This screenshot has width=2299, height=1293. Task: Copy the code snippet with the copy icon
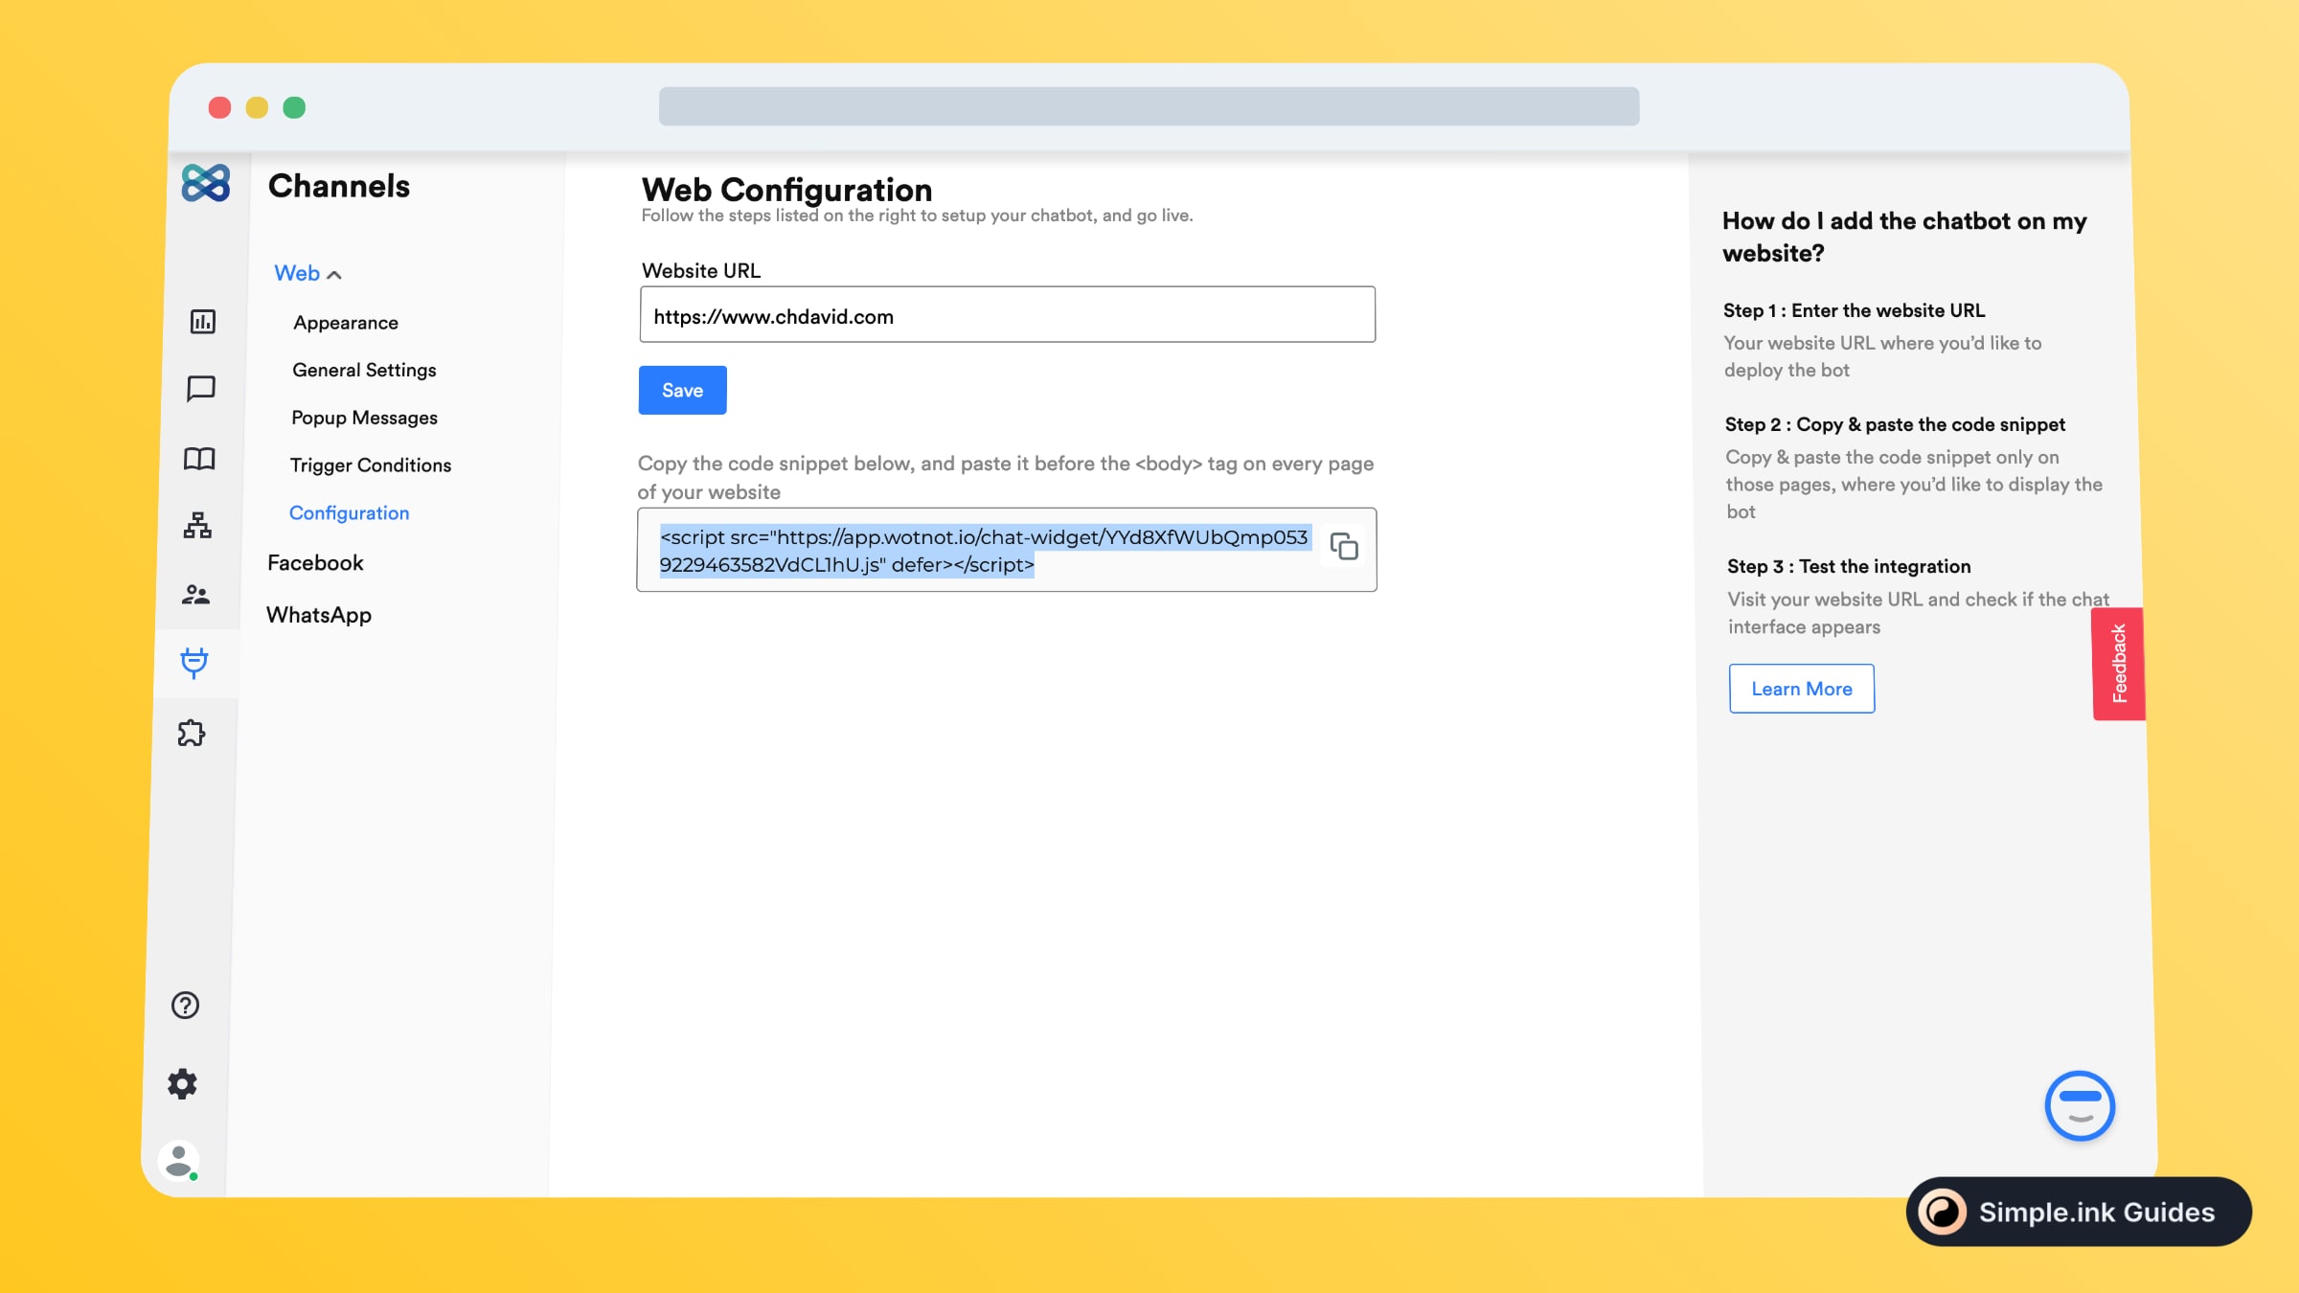(1344, 547)
